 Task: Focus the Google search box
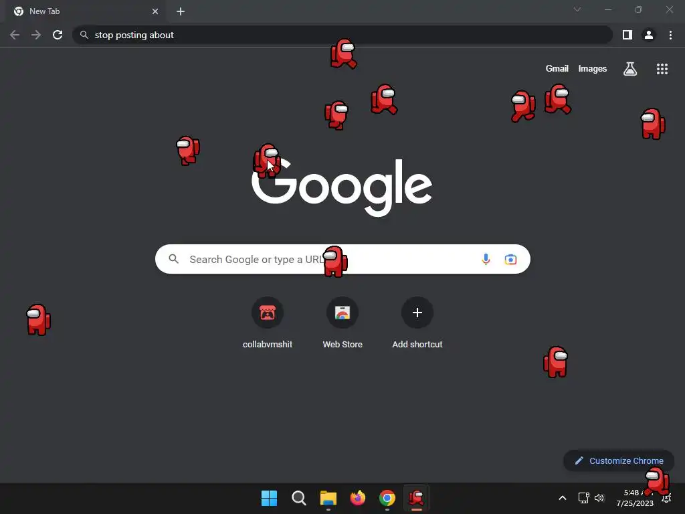click(342, 259)
